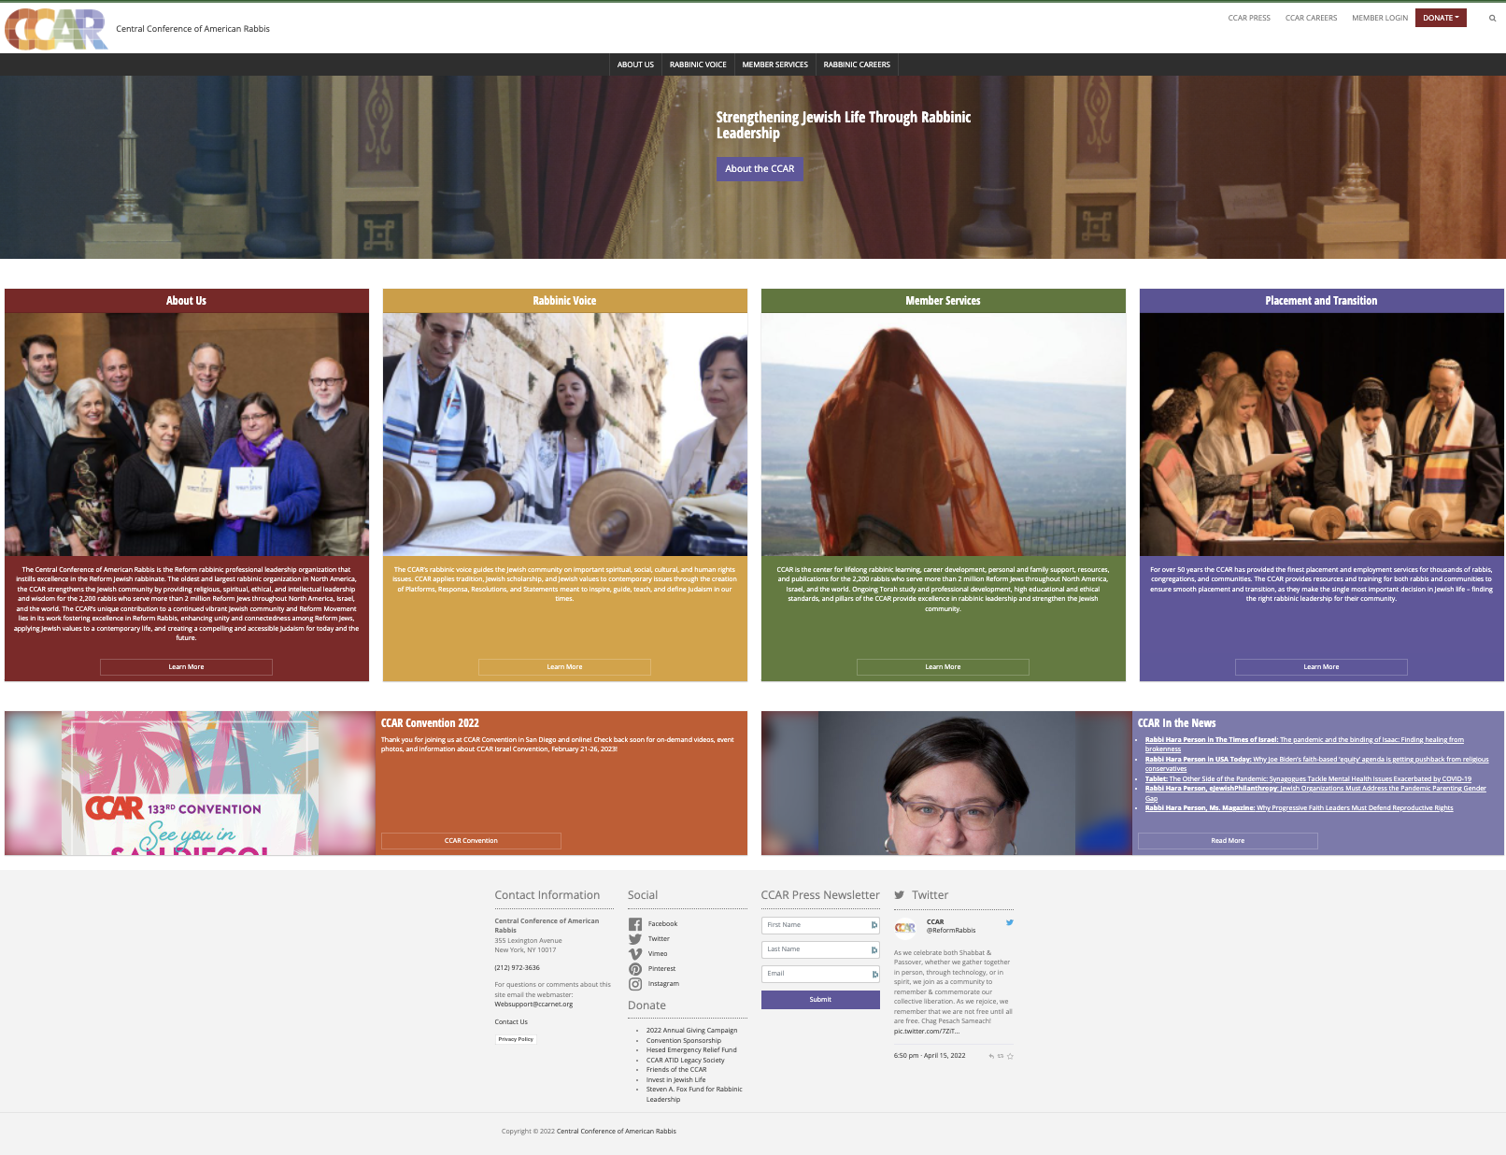Click the Privacy Policy button
Screen dimensions: 1506x1155
tap(516, 1039)
